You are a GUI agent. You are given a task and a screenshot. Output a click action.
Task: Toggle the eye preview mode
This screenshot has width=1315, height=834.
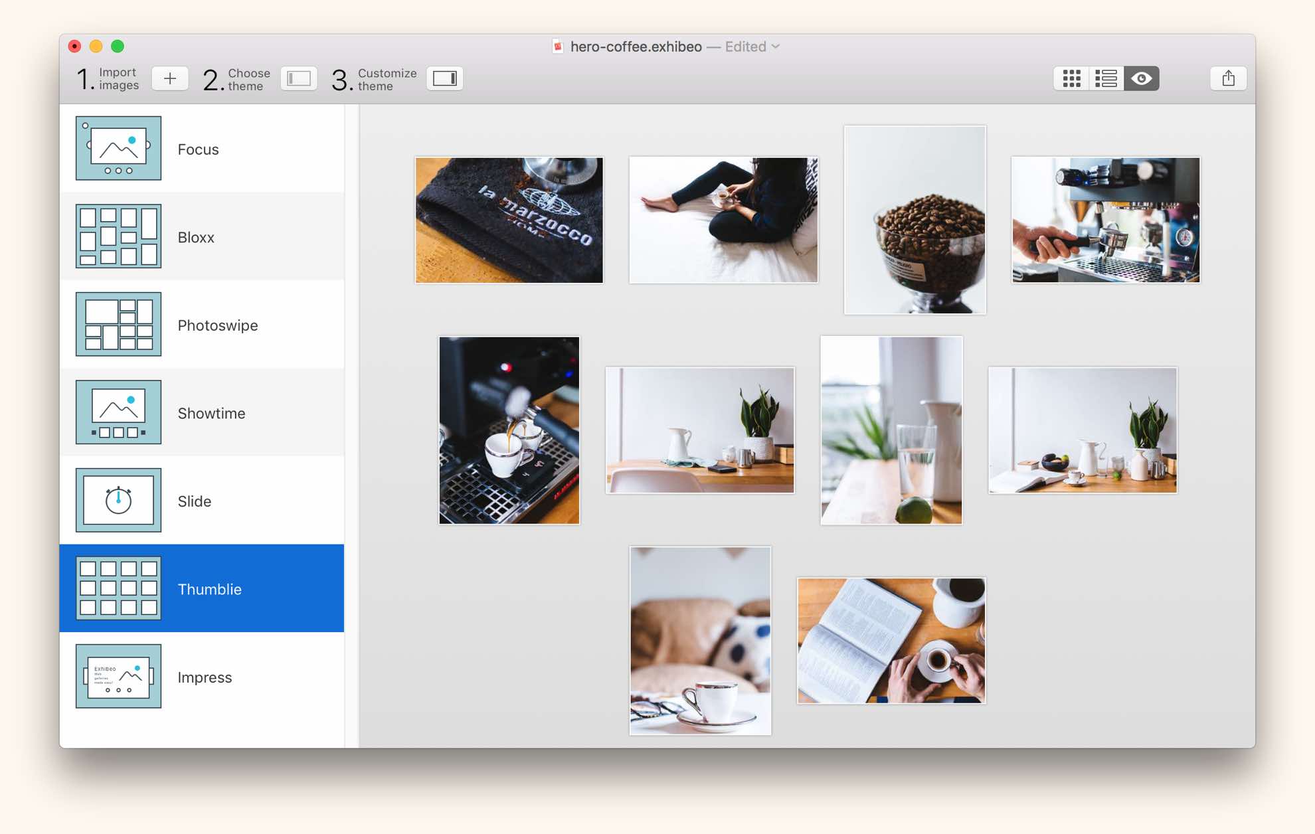click(x=1141, y=78)
